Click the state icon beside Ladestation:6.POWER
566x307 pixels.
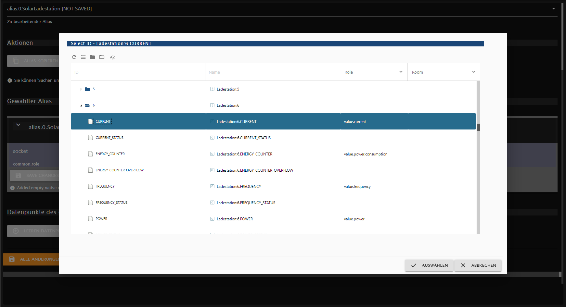pos(212,219)
